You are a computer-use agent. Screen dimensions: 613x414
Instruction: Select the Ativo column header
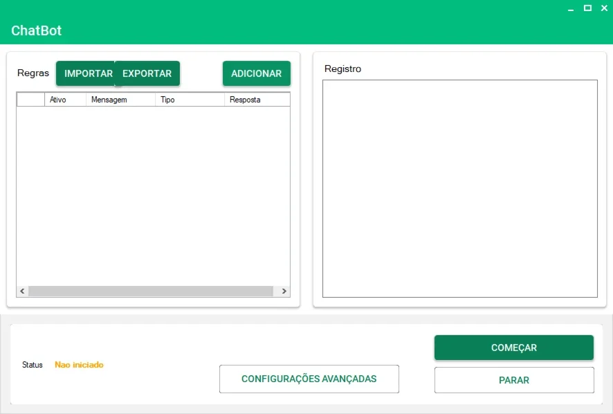pyautogui.click(x=65, y=100)
